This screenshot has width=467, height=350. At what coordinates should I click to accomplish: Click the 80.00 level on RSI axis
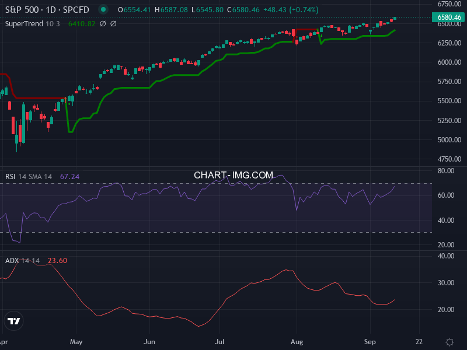click(x=446, y=171)
